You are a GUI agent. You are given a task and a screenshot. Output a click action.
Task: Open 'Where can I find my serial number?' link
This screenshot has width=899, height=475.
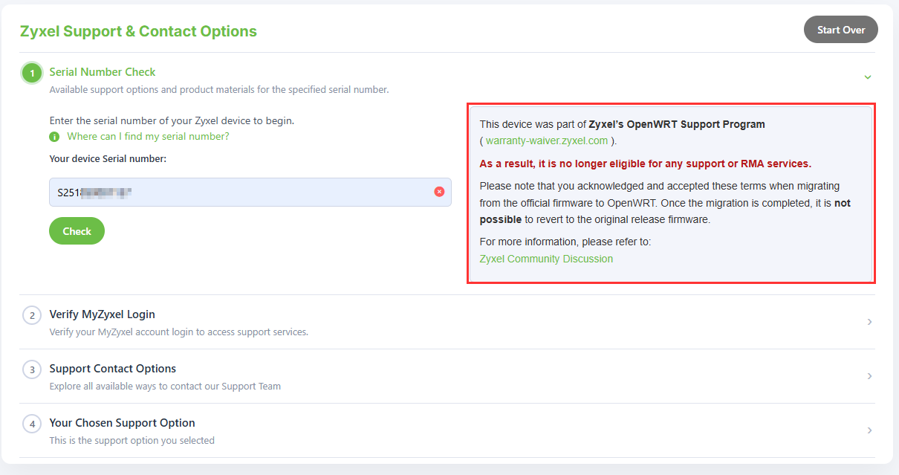point(148,137)
